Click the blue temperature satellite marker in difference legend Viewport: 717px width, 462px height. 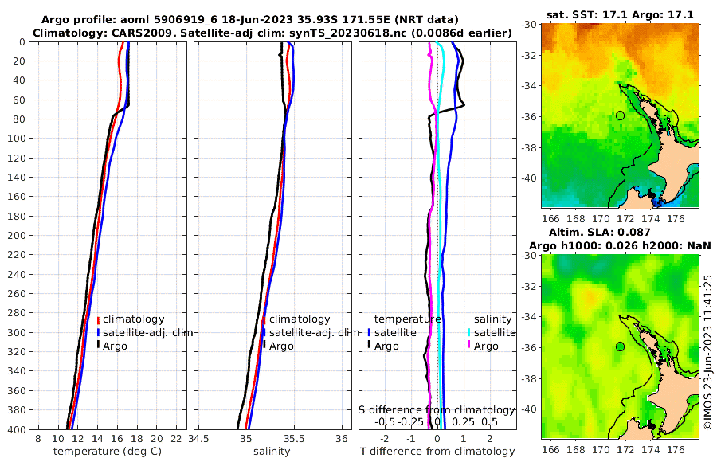369,332
